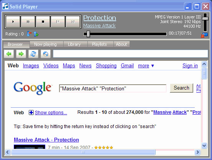The width and height of the screenshot is (212, 160).
Task: Open the Massive Attack - Protection result
Action: click(x=46, y=140)
